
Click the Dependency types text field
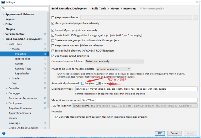(136, 89)
